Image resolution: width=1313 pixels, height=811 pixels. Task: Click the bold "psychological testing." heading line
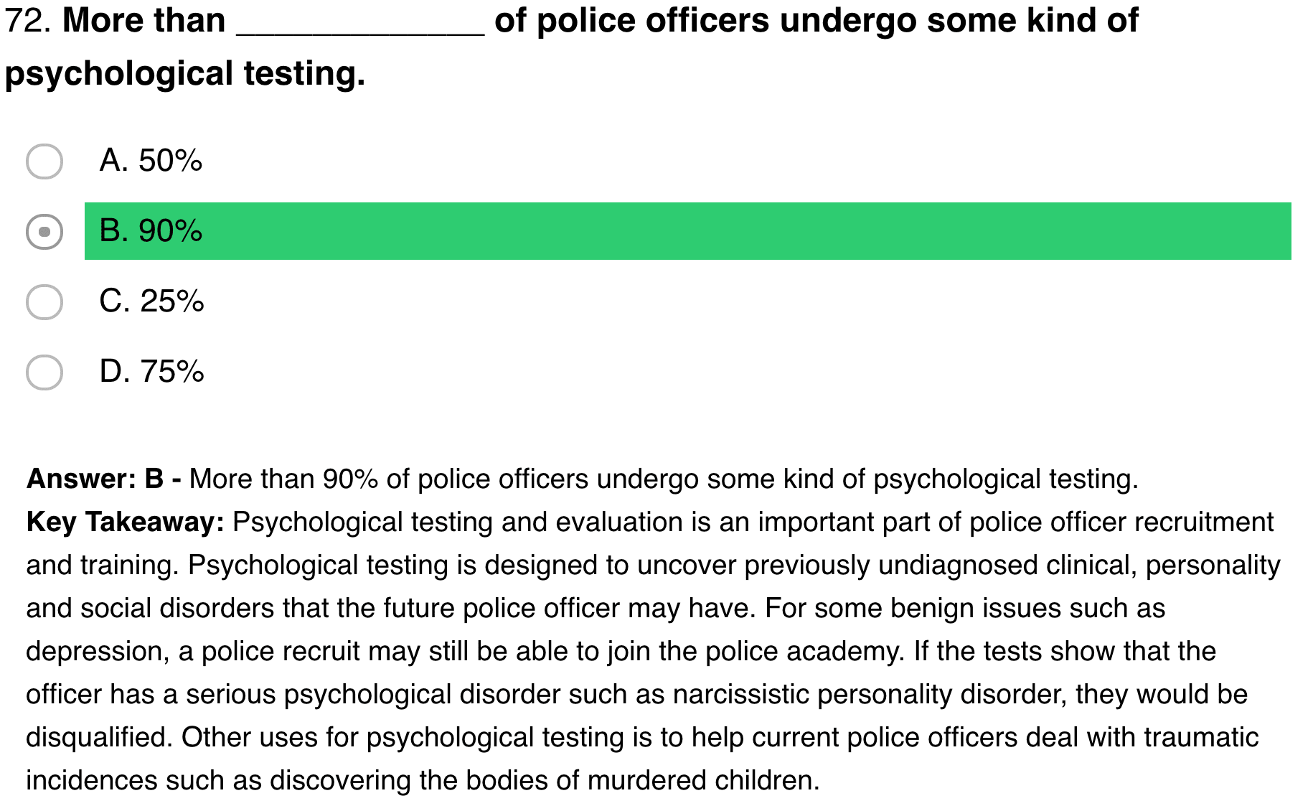click(185, 74)
